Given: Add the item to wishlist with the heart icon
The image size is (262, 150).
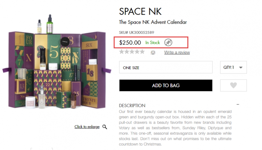Looking at the screenshot, I should [233, 85].
